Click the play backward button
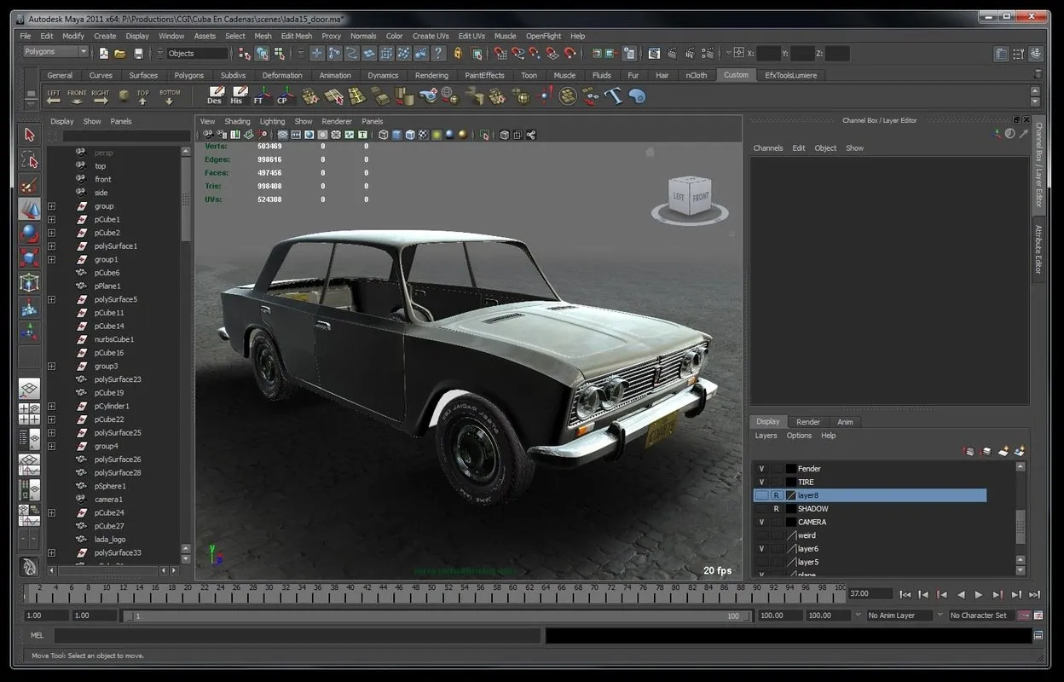This screenshot has height=682, width=1064. (961, 594)
